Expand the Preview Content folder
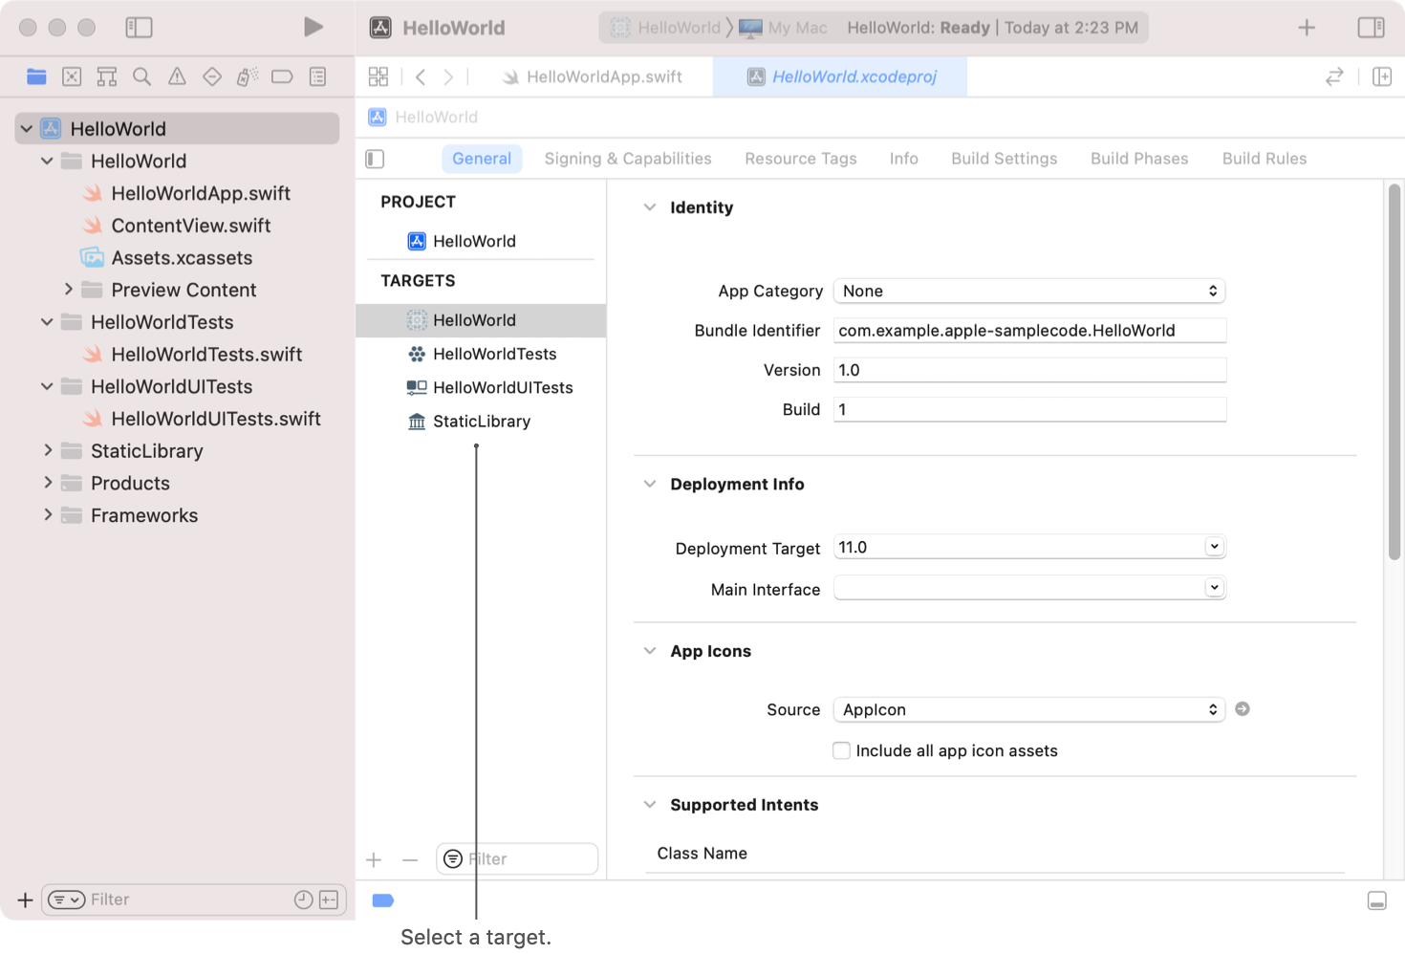 click(x=68, y=289)
